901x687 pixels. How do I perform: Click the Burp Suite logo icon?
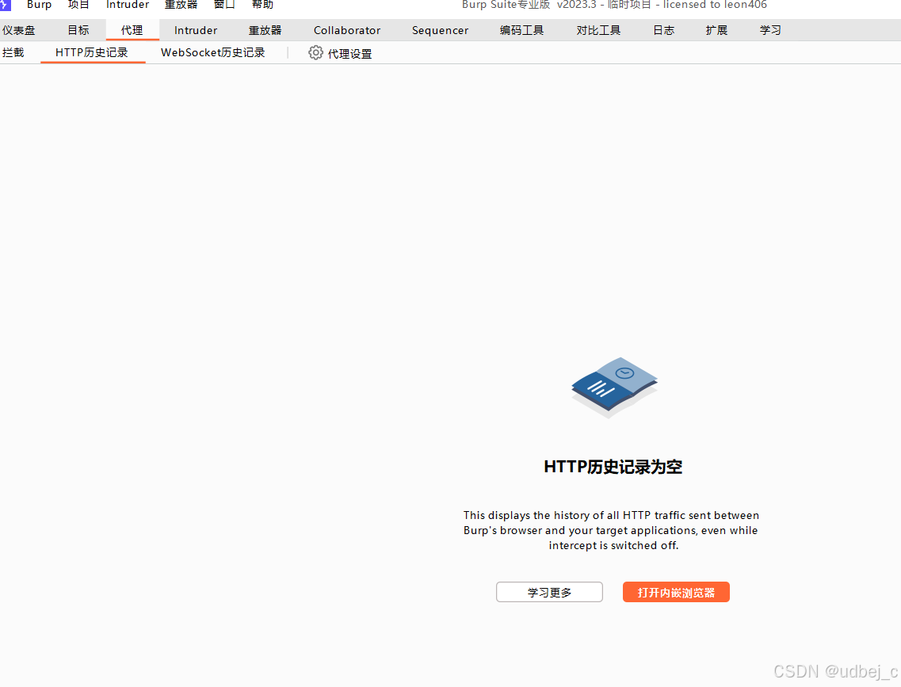6,5
